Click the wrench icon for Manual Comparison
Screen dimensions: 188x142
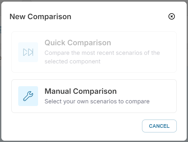[x=28, y=96]
